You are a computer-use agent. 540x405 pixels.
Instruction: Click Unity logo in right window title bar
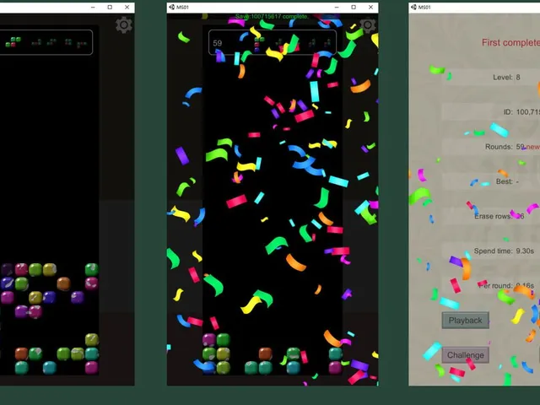pyautogui.click(x=413, y=7)
